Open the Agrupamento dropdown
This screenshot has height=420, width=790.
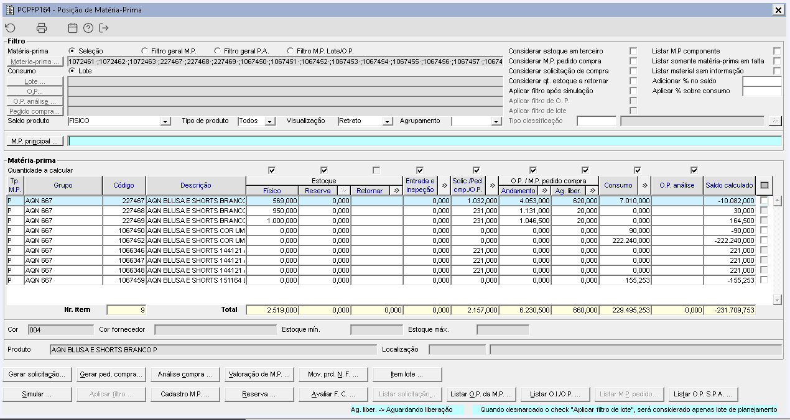point(496,121)
